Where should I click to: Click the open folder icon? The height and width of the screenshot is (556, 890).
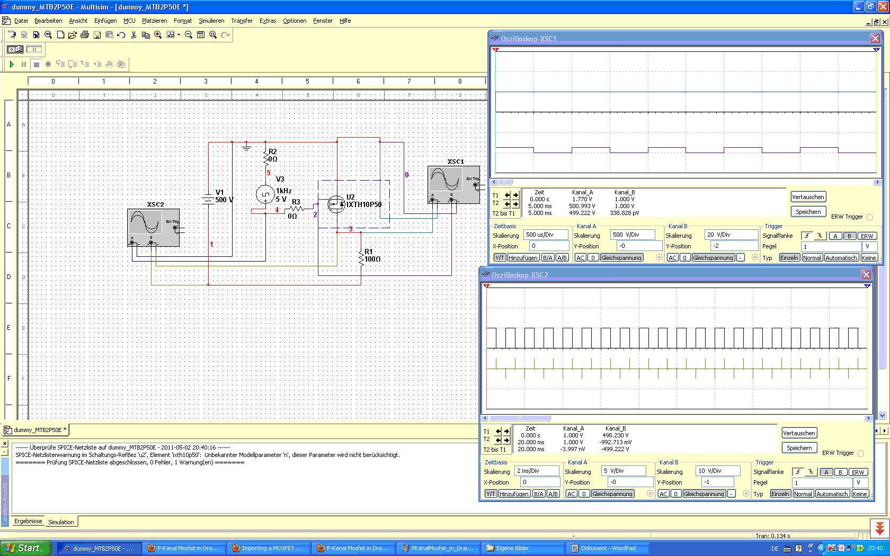tap(73, 35)
